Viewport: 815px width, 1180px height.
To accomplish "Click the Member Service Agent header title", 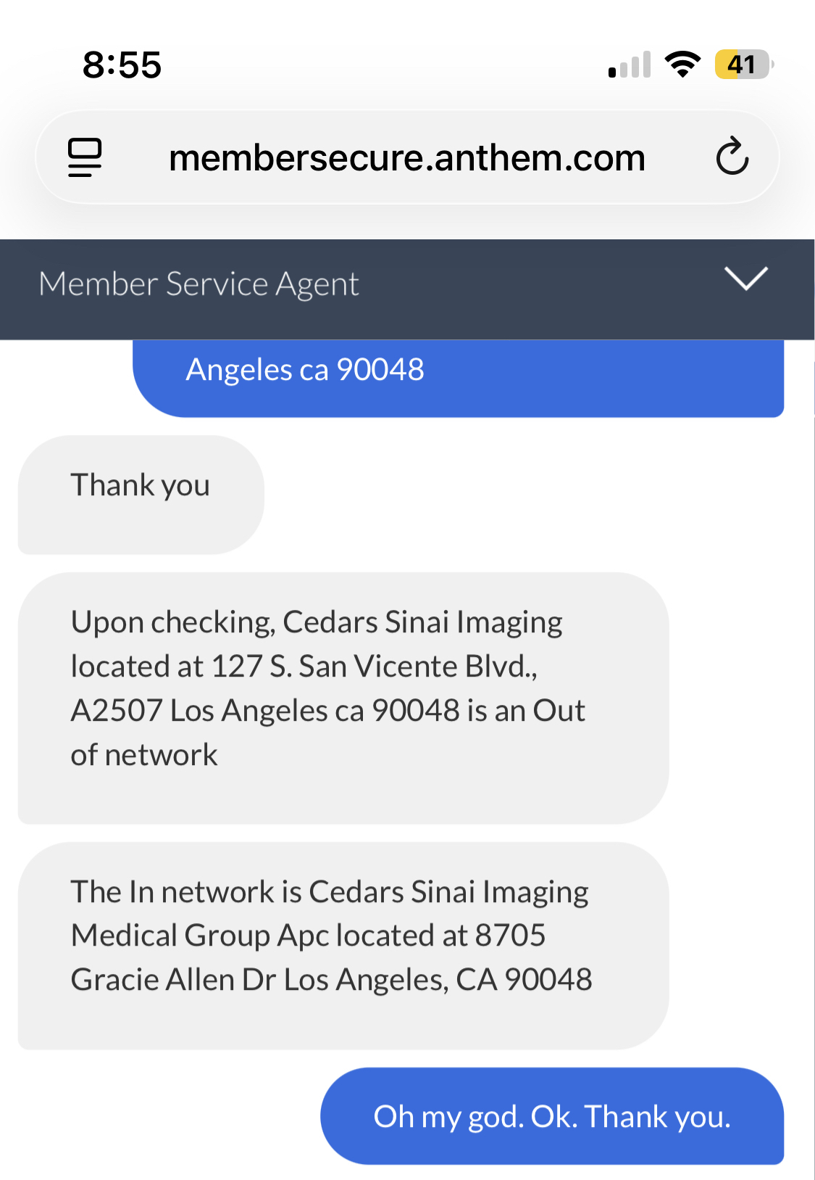I will pyautogui.click(x=199, y=284).
